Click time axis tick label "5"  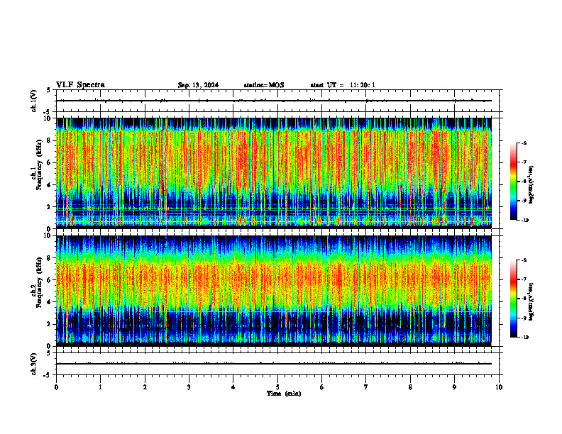coord(277,387)
